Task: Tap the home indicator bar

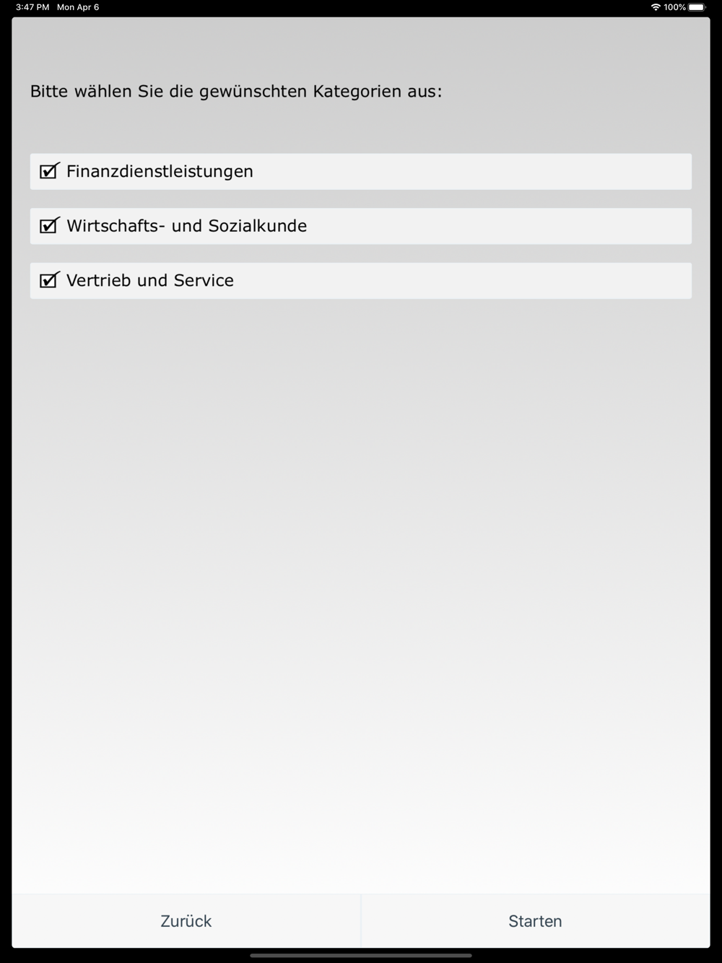Action: point(361,956)
